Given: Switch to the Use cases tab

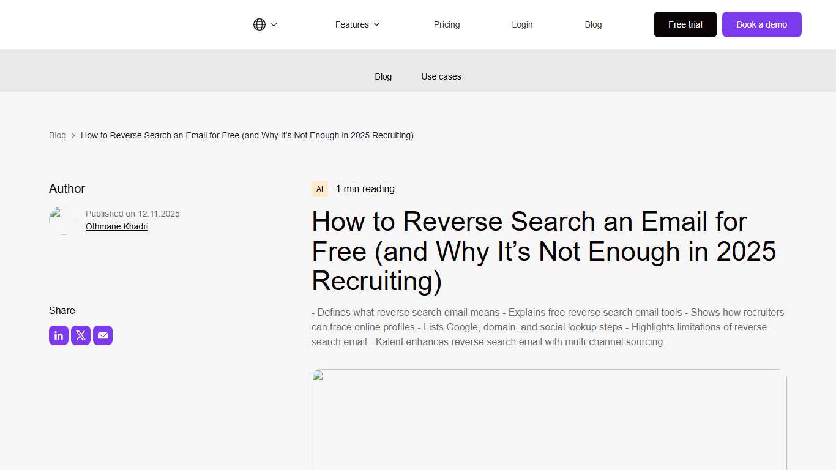Looking at the screenshot, I should (441, 76).
